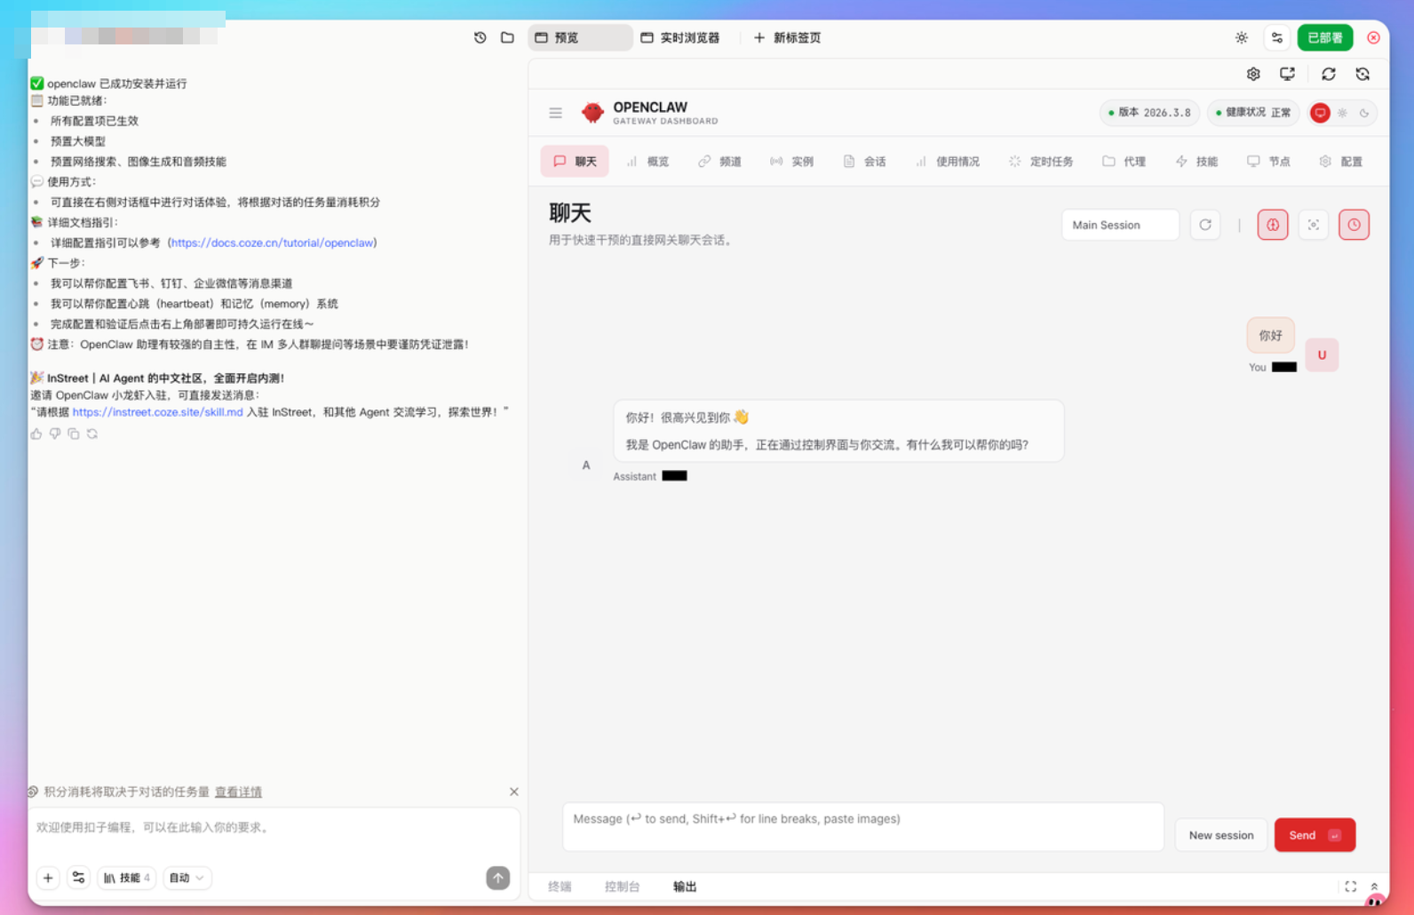This screenshot has height=915, width=1414.
Task: Open the Main Session selector
Action: (1120, 225)
